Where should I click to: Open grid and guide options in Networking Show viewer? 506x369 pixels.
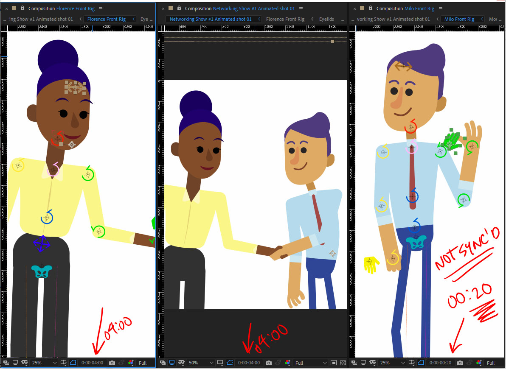pos(220,363)
